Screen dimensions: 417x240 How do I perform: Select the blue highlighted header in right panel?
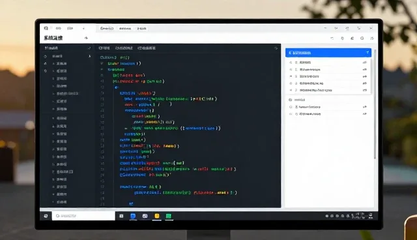pyautogui.click(x=328, y=53)
